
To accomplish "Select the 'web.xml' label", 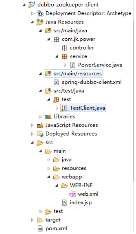I will click(x=88, y=194).
